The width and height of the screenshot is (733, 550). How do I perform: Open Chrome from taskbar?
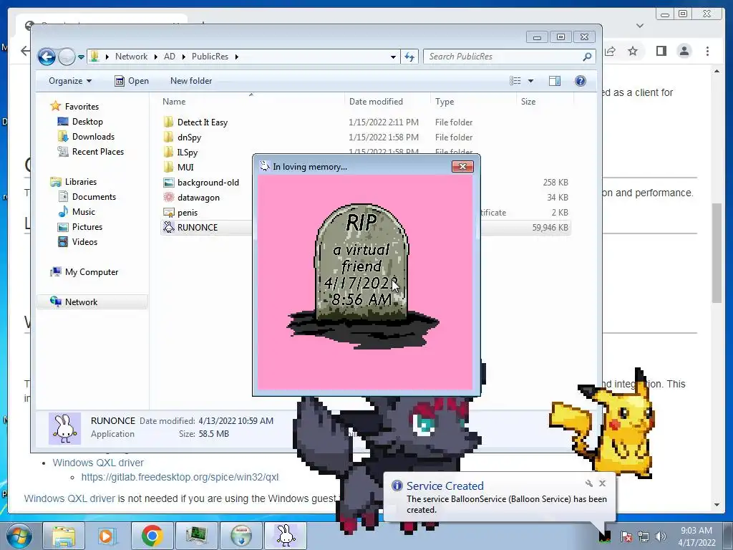click(152, 536)
